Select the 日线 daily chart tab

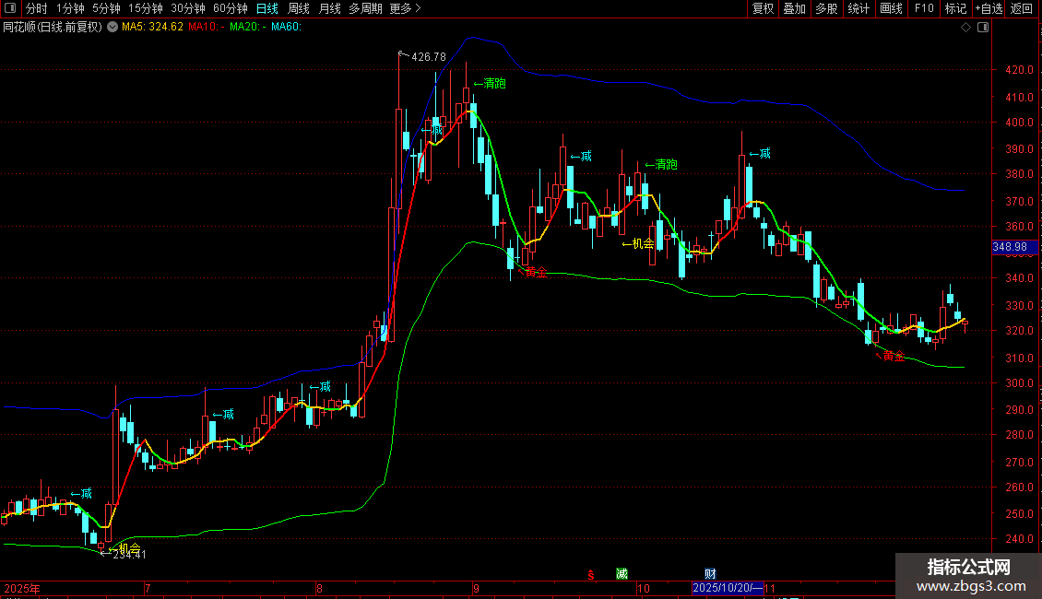tap(267, 8)
